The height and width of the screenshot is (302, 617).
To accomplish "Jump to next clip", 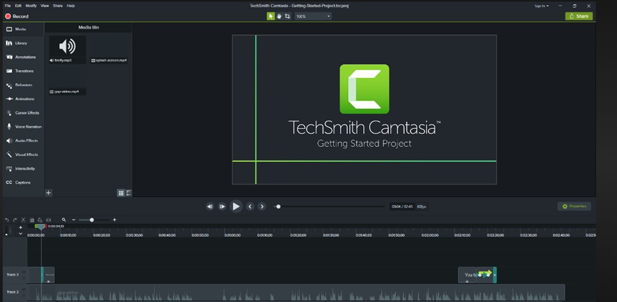I will pos(262,206).
